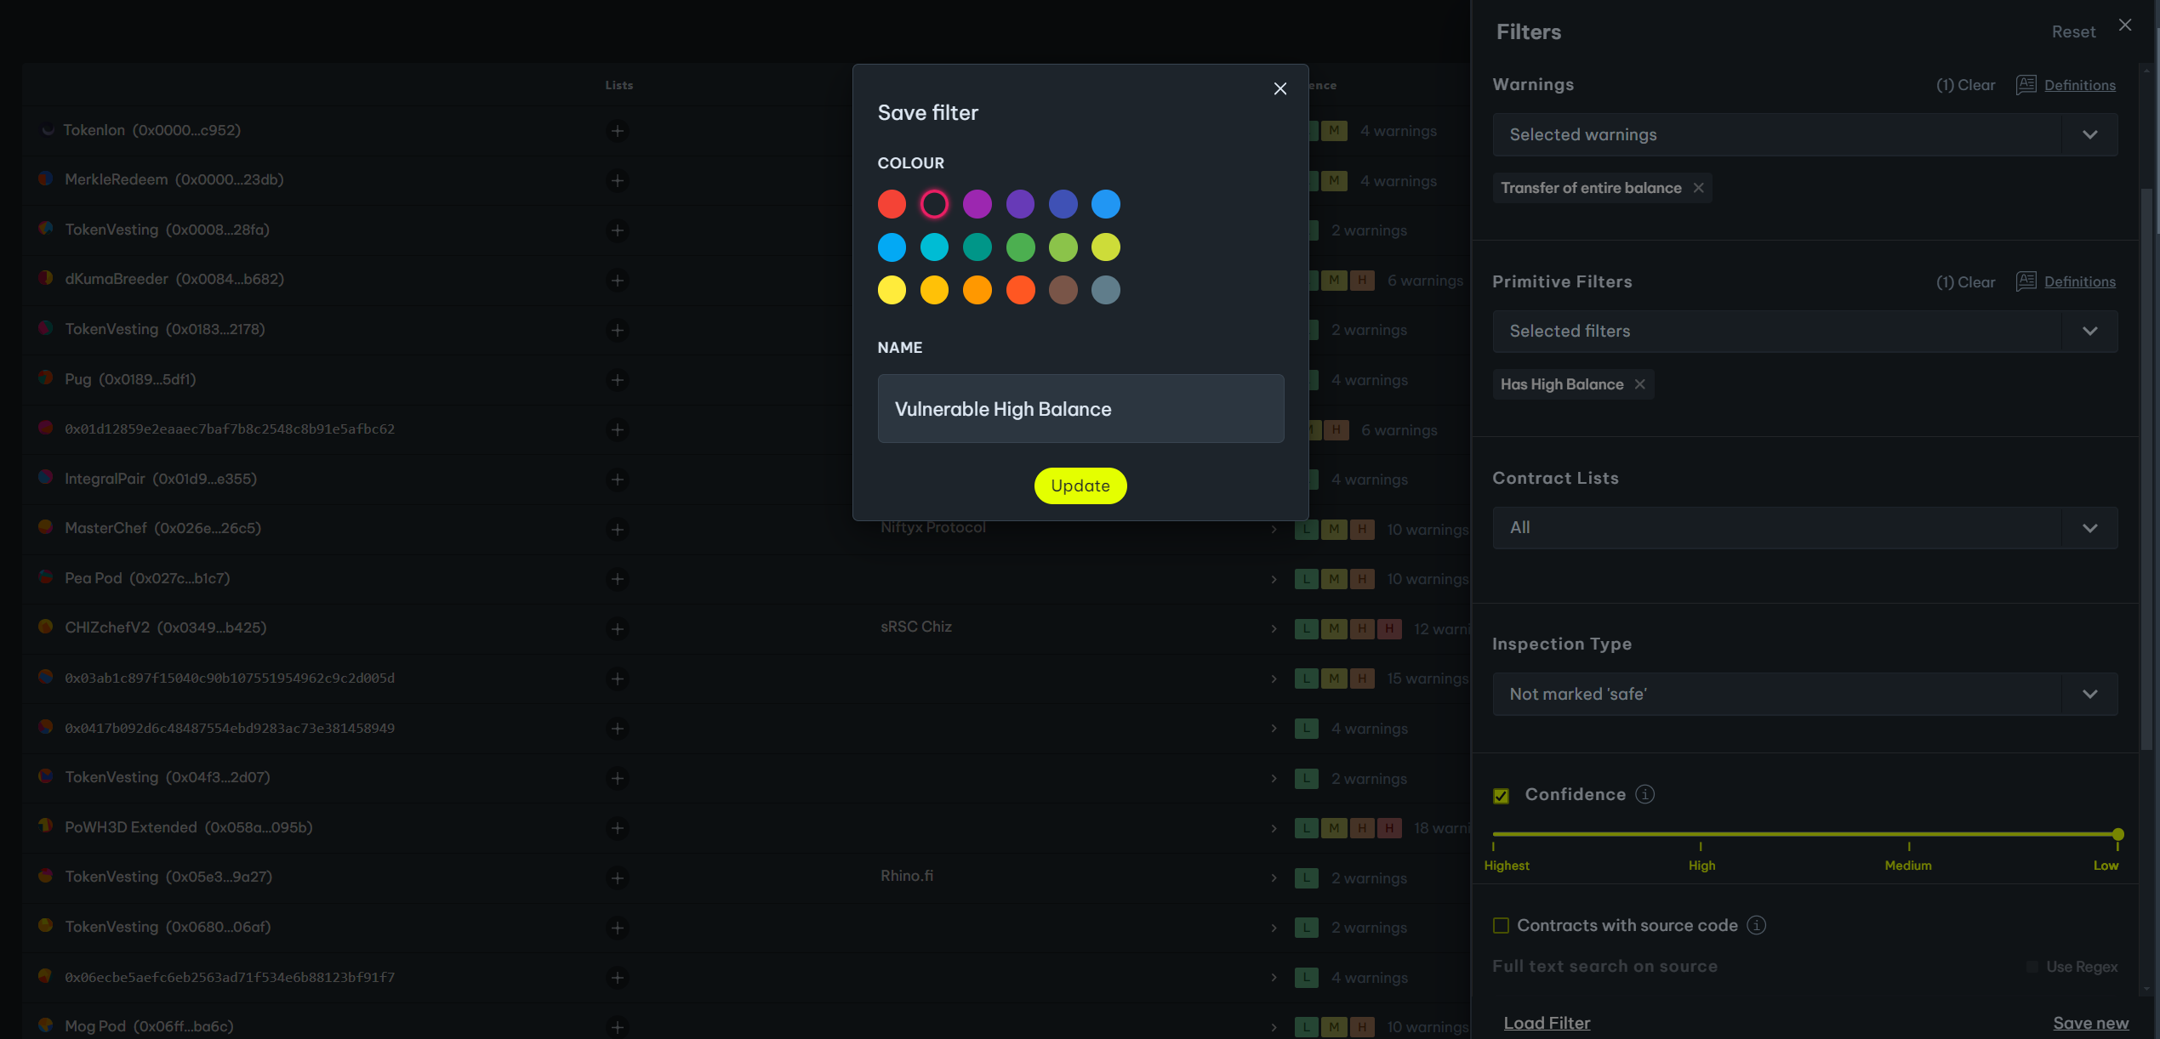Click the Update button
This screenshot has height=1039, width=2160.
pyautogui.click(x=1080, y=485)
